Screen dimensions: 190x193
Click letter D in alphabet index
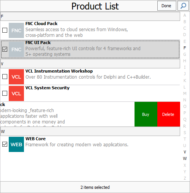click(x=185, y=35)
